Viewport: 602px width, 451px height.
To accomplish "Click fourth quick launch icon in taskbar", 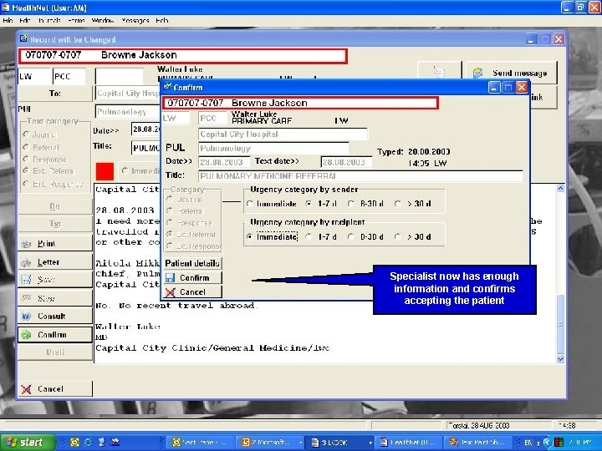I will pos(115,442).
